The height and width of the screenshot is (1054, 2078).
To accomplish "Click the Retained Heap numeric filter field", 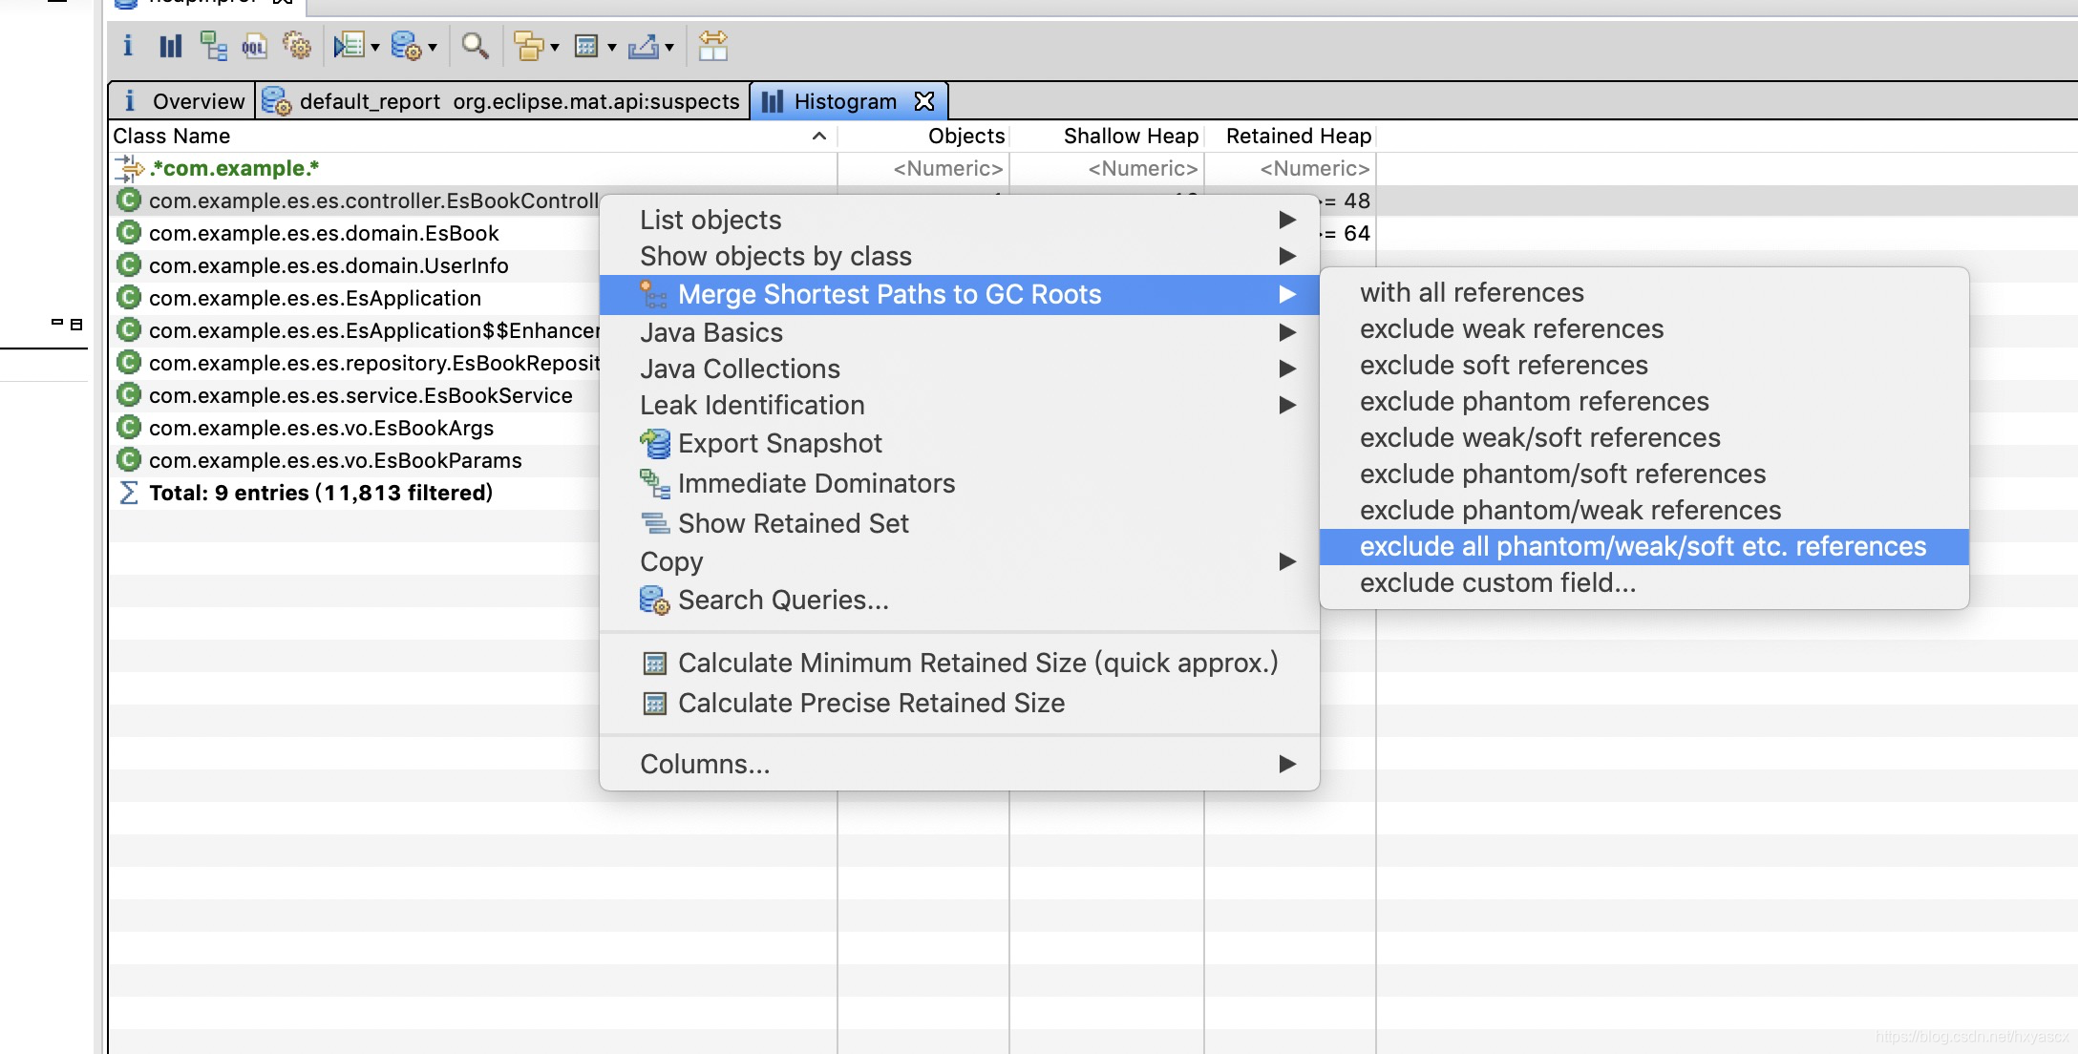I will point(1290,168).
